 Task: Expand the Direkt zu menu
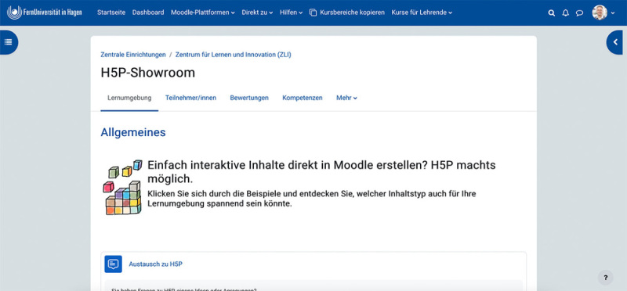[257, 13]
